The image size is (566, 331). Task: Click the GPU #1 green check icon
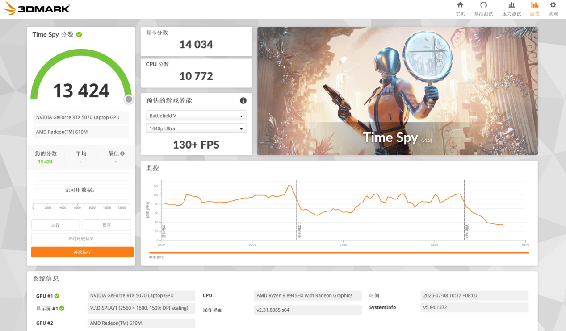(57, 296)
